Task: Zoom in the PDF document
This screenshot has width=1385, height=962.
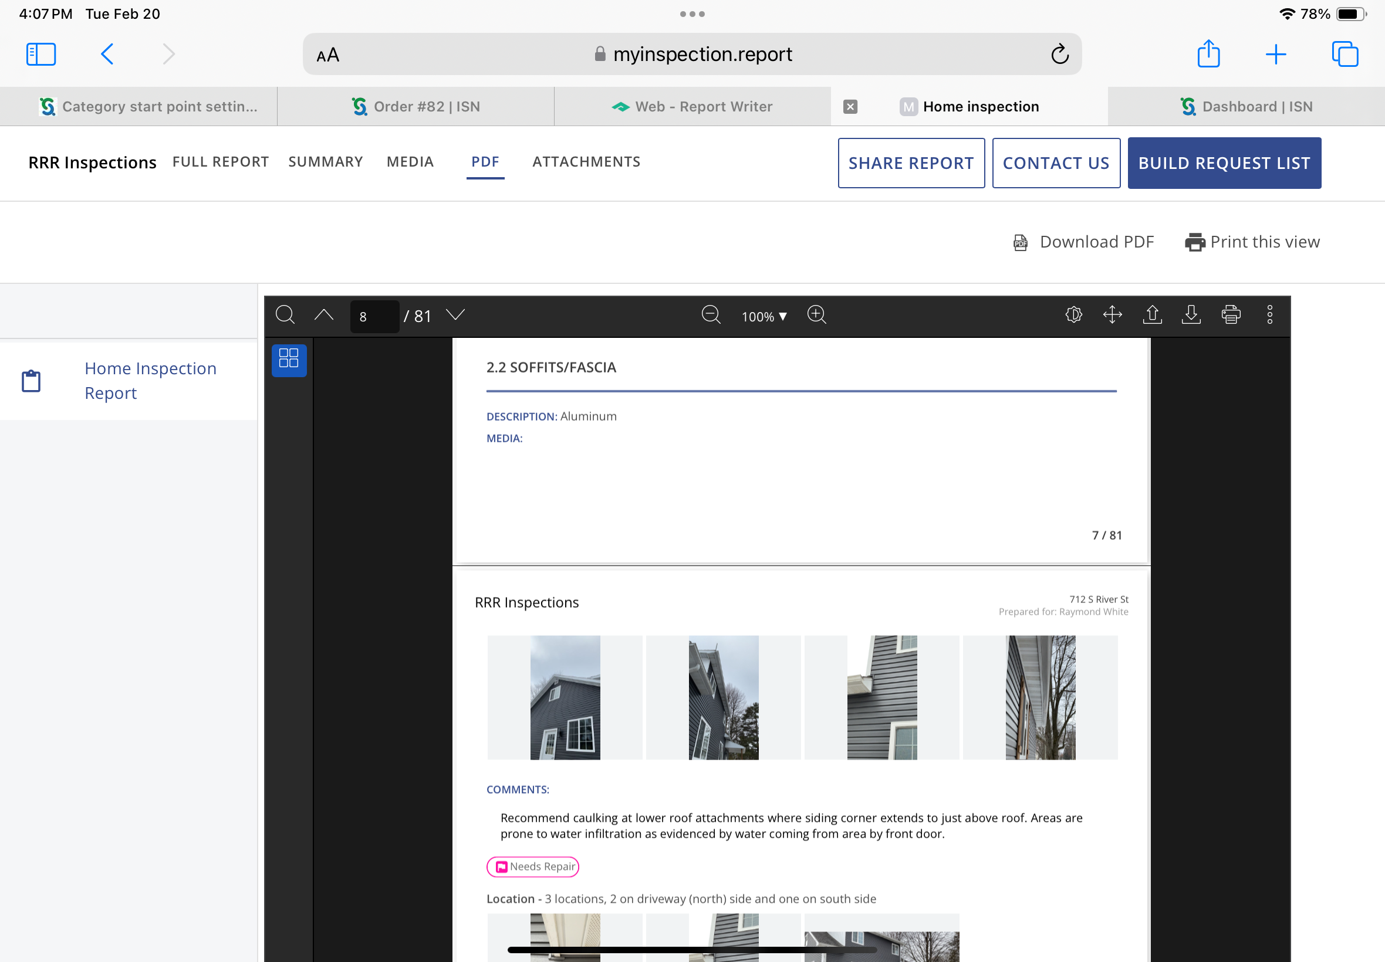Action: [816, 315]
